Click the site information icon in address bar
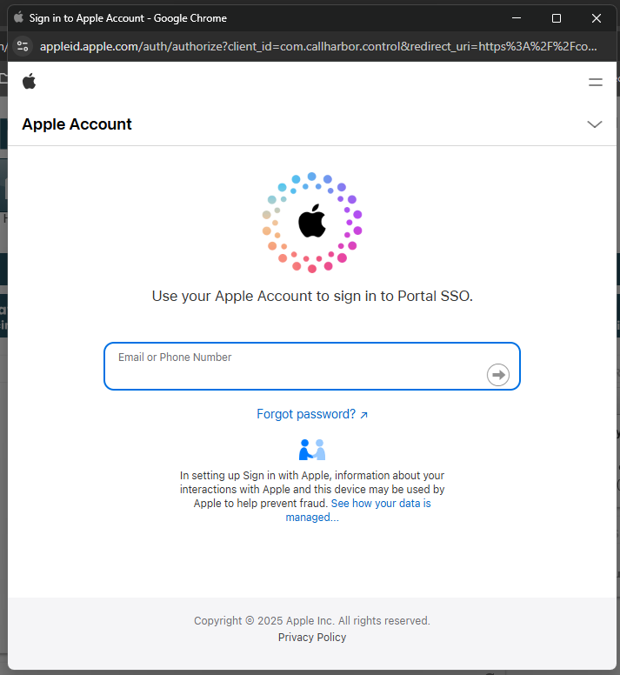 click(23, 46)
